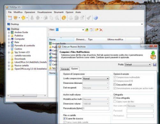Sort list by Nome column header

(61, 40)
